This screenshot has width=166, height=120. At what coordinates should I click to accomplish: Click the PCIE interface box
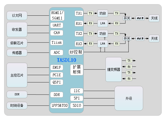click(x=57, y=75)
